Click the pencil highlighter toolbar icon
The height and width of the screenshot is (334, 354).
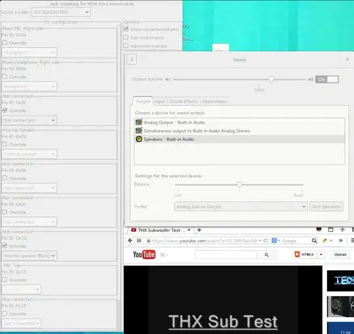click(324, 241)
